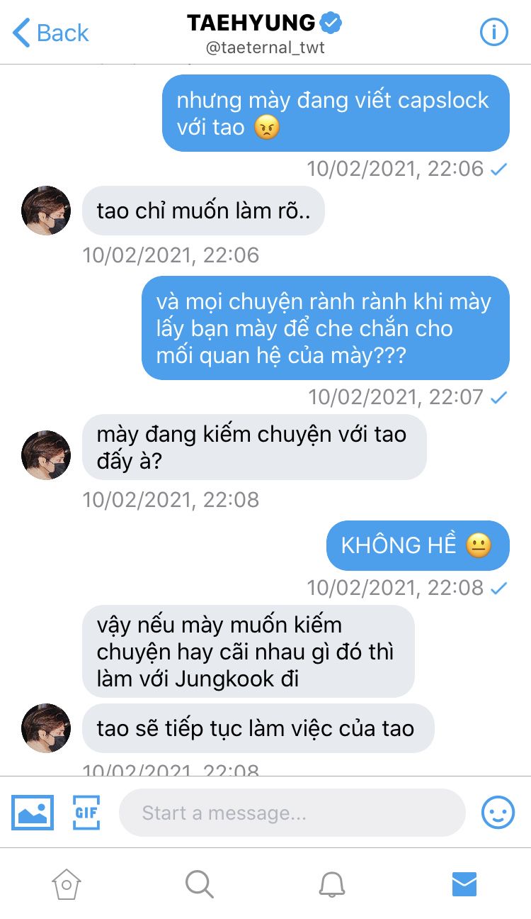This screenshot has width=531, height=919.
Task: Go to the Home tab icon
Action: (67, 884)
